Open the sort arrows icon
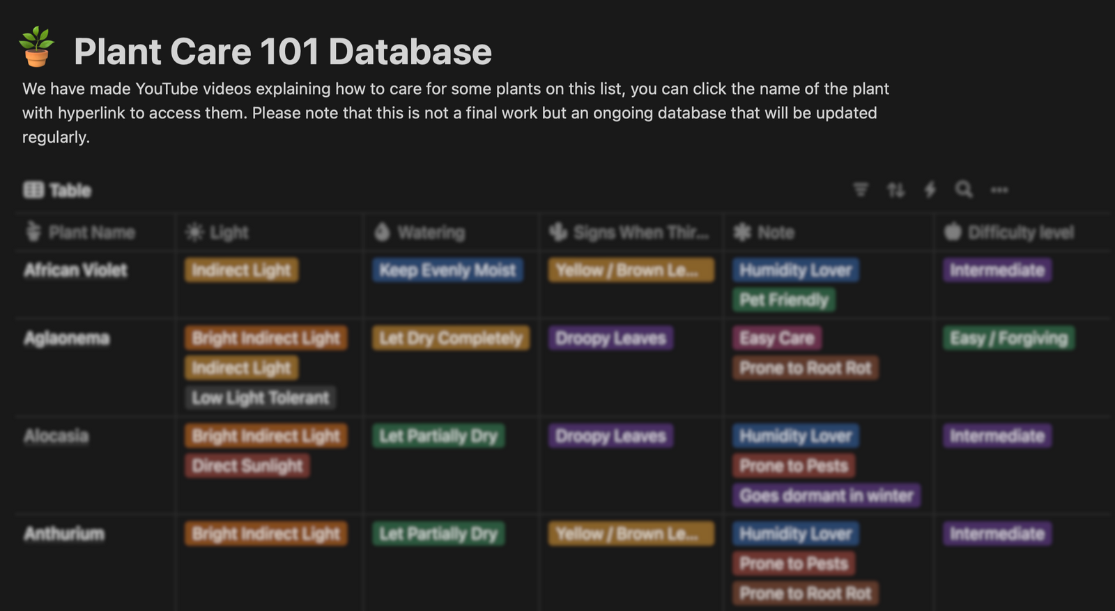The width and height of the screenshot is (1115, 611). pos(895,190)
